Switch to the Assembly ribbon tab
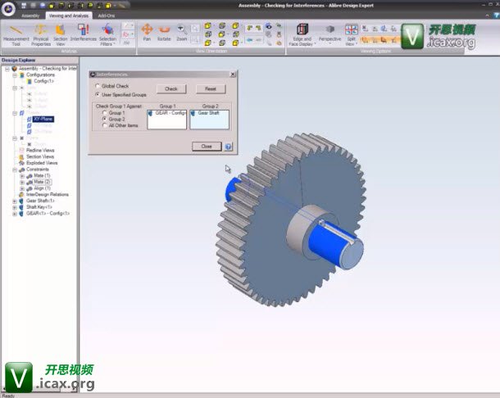 coord(30,16)
